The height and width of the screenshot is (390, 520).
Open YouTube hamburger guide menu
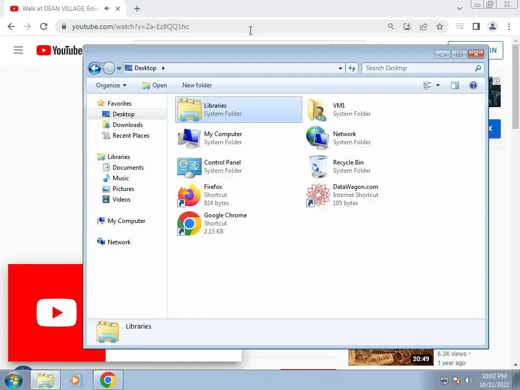[18, 50]
